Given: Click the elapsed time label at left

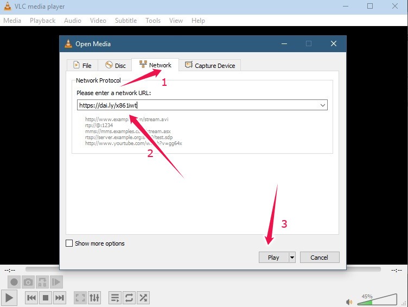Looking at the screenshot, I should coord(10,270).
